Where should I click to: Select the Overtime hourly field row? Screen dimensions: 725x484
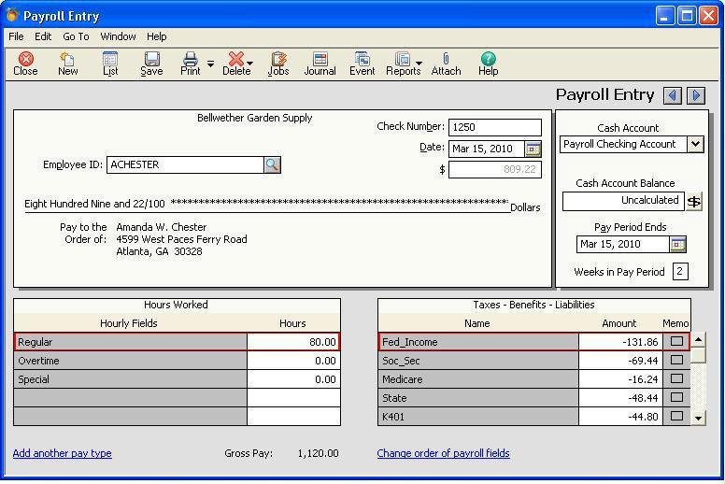tap(131, 360)
